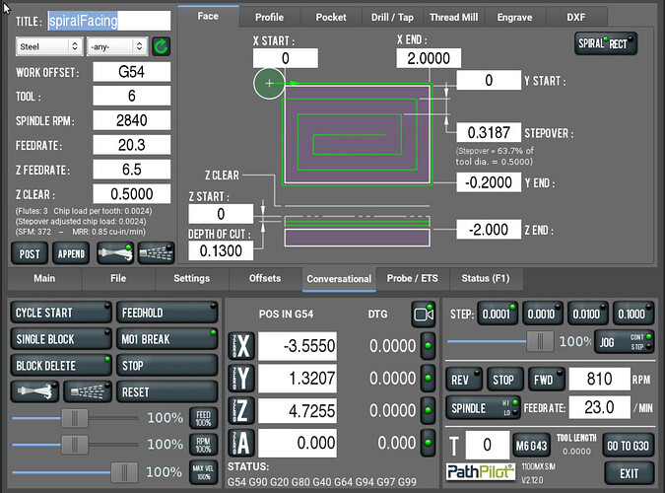Reset spindle override with RPM 100% button

click(204, 445)
